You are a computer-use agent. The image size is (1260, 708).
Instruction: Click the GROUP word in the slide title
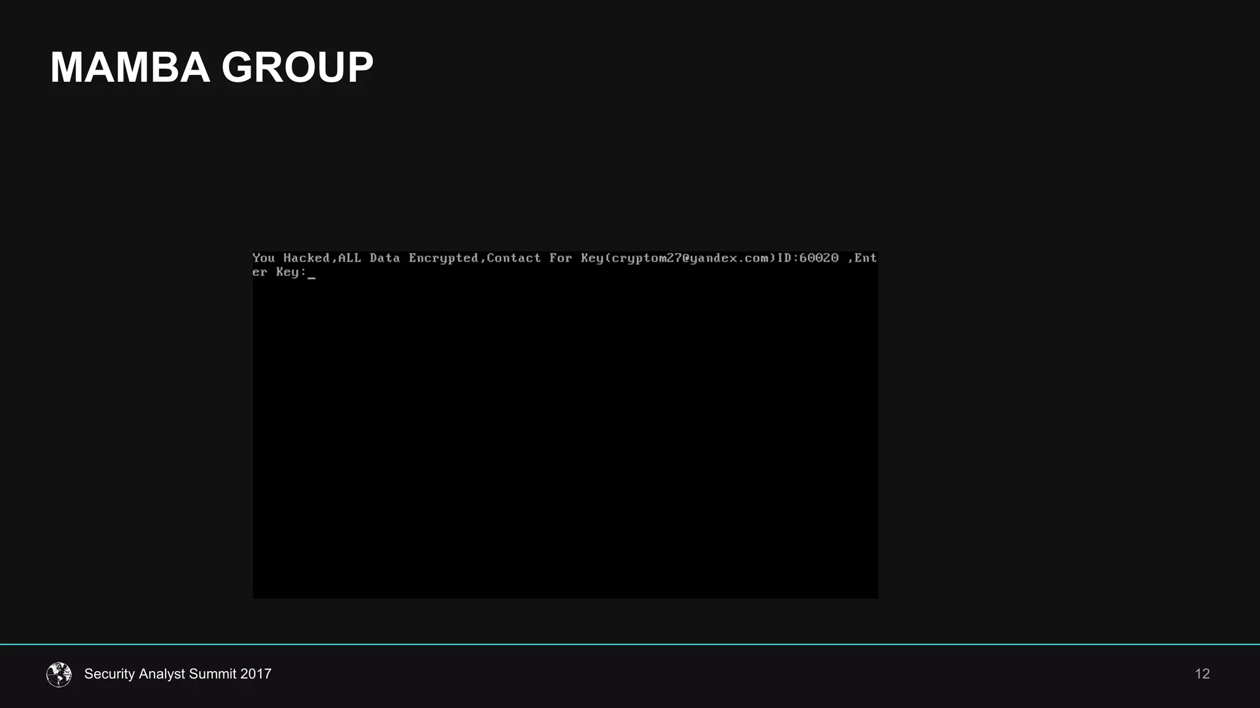(x=297, y=67)
